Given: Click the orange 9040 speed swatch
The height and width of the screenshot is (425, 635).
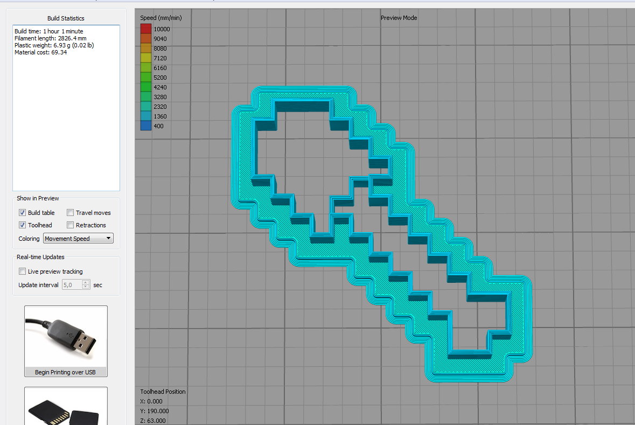Looking at the screenshot, I should point(146,38).
